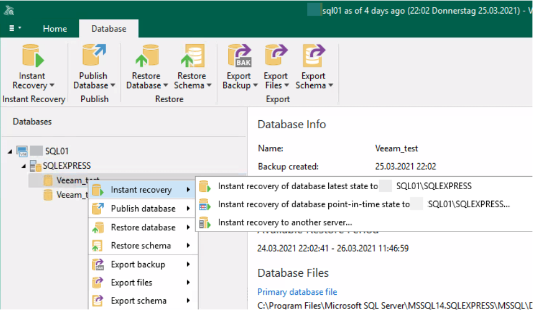Click the Databases panel header

coord(32,122)
